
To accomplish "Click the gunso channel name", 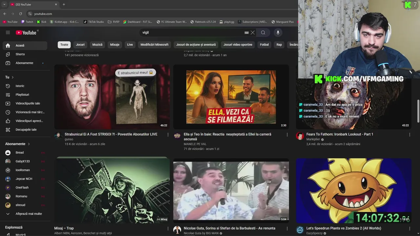I will tap(69, 139).
